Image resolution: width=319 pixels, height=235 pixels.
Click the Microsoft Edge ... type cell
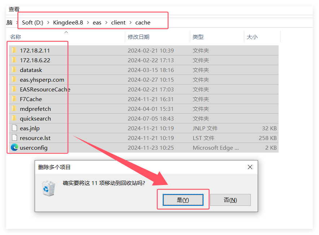pyautogui.click(x=216, y=148)
